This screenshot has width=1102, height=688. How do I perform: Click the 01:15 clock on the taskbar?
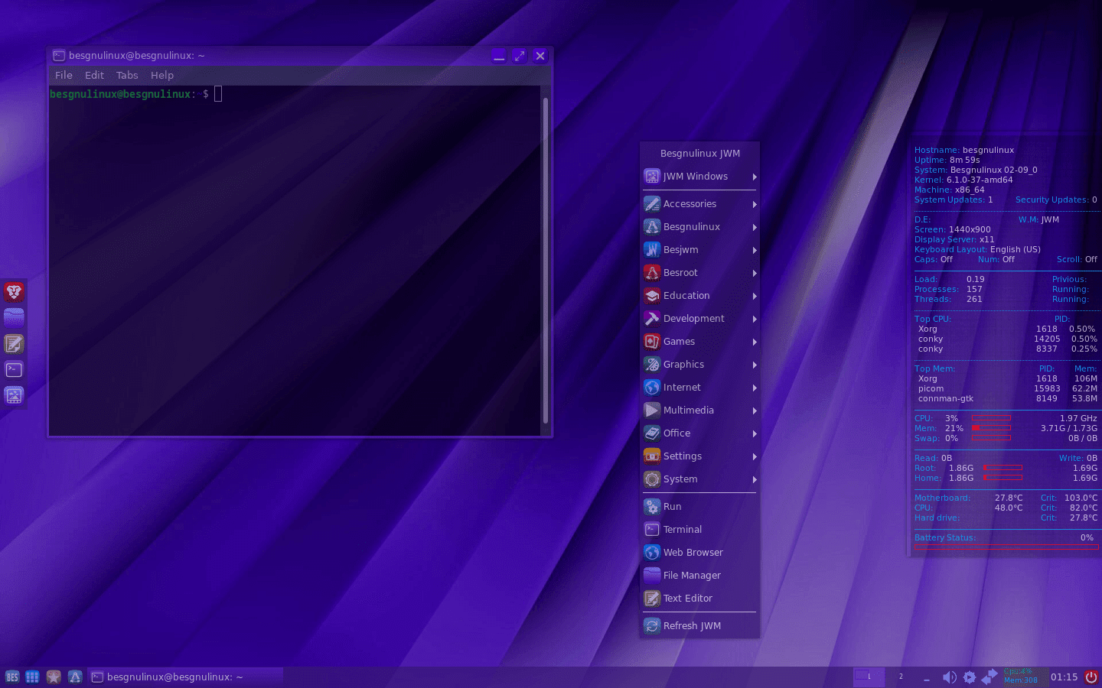click(x=1064, y=677)
